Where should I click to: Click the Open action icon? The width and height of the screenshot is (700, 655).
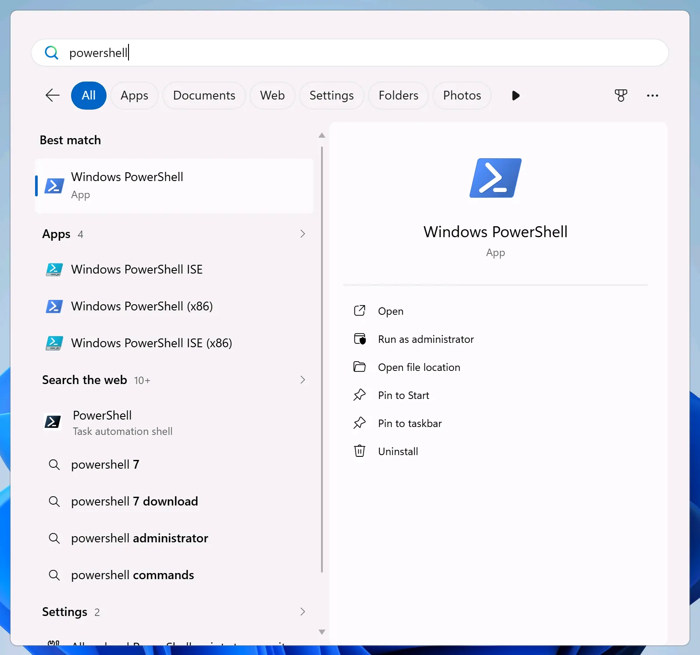click(x=360, y=311)
